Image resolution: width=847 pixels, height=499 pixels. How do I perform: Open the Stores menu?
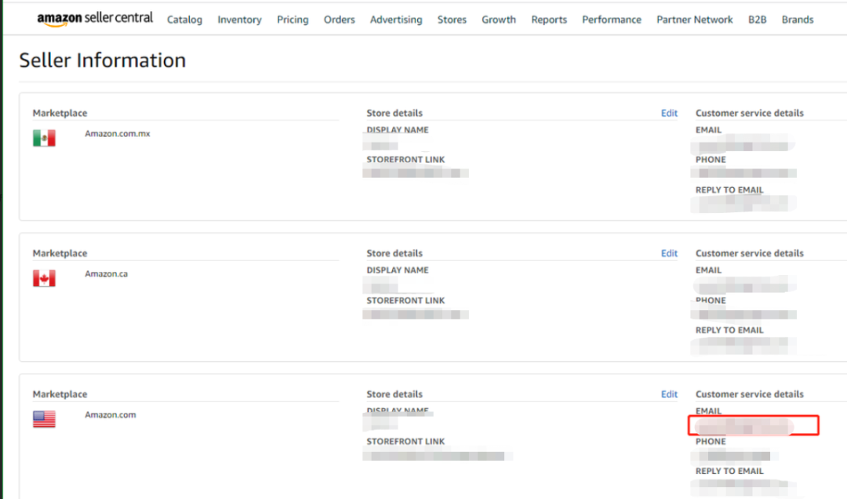coord(453,20)
